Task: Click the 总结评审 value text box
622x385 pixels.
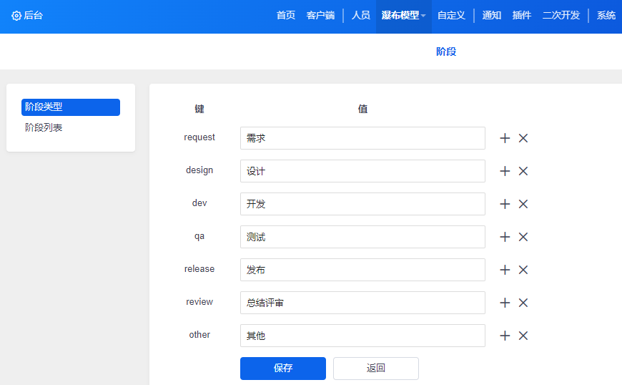Action: tap(362, 303)
